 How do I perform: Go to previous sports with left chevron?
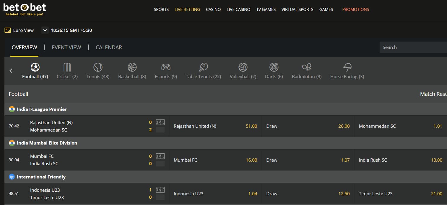11,71
